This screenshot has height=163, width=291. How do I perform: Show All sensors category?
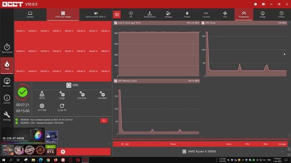coord(130,14)
